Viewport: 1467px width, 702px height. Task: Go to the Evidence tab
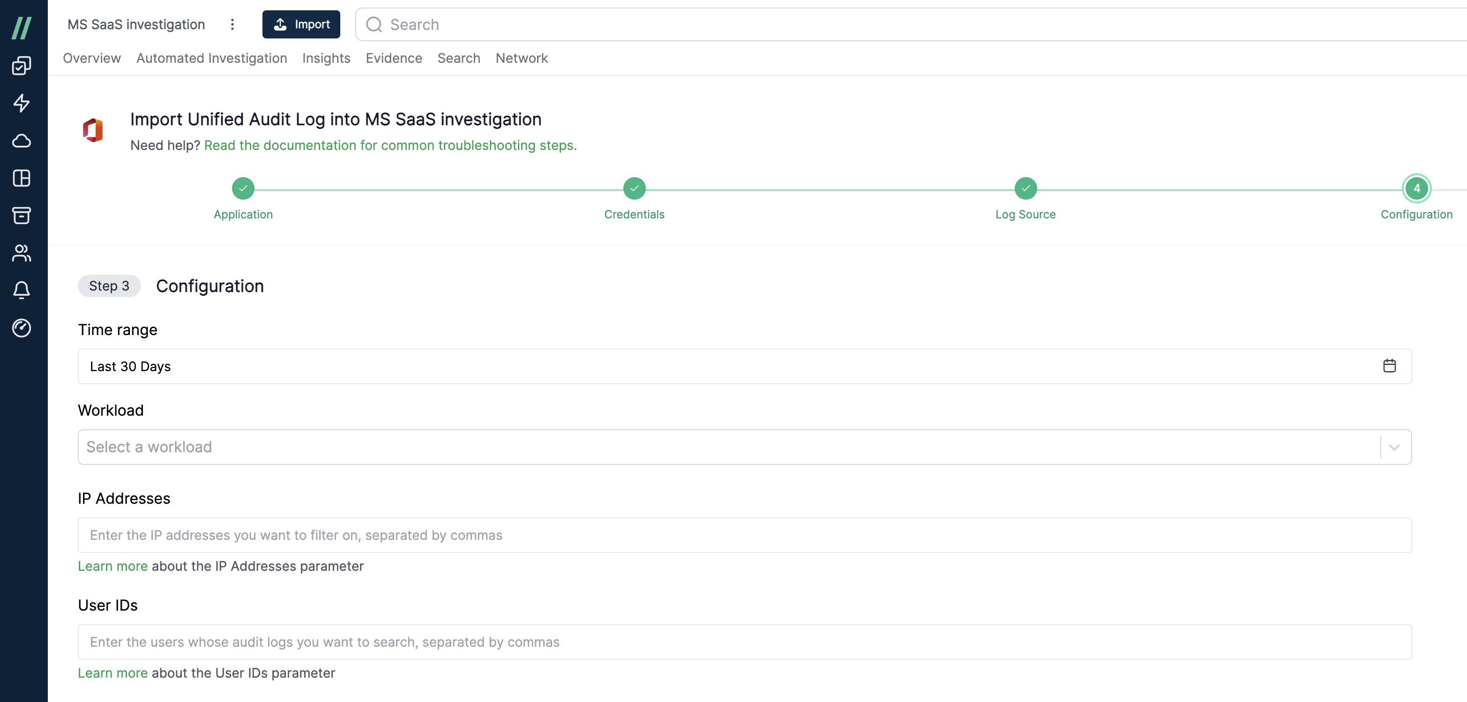pyautogui.click(x=394, y=58)
